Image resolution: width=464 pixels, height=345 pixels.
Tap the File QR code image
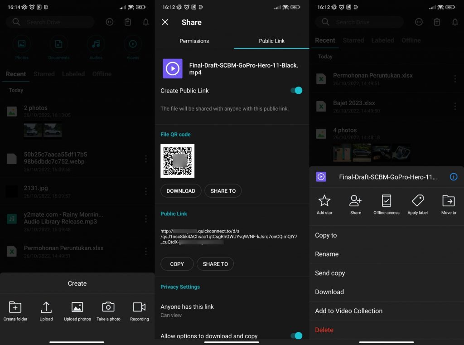[177, 161]
